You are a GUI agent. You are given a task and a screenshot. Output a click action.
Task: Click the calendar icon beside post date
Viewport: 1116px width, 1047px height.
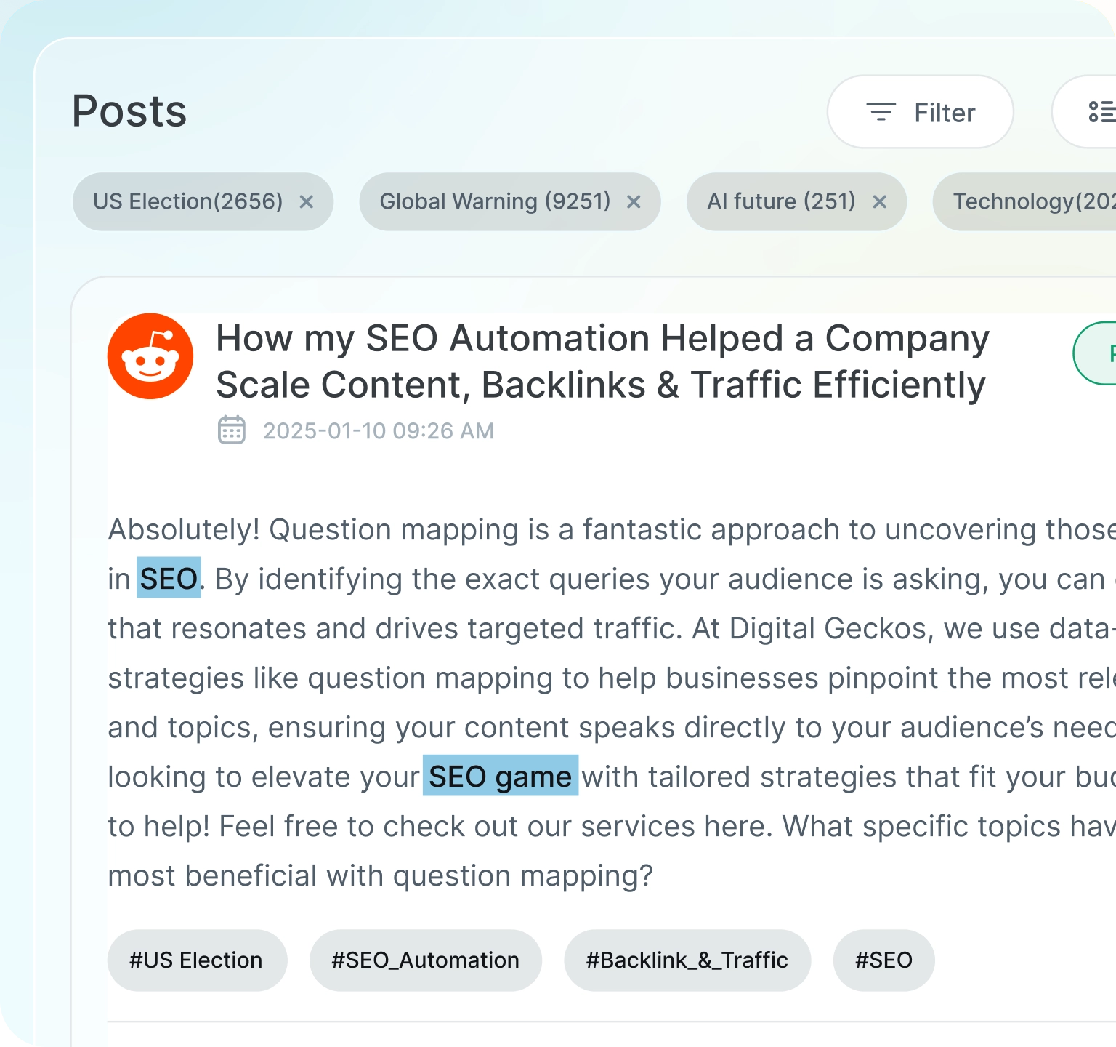click(232, 430)
